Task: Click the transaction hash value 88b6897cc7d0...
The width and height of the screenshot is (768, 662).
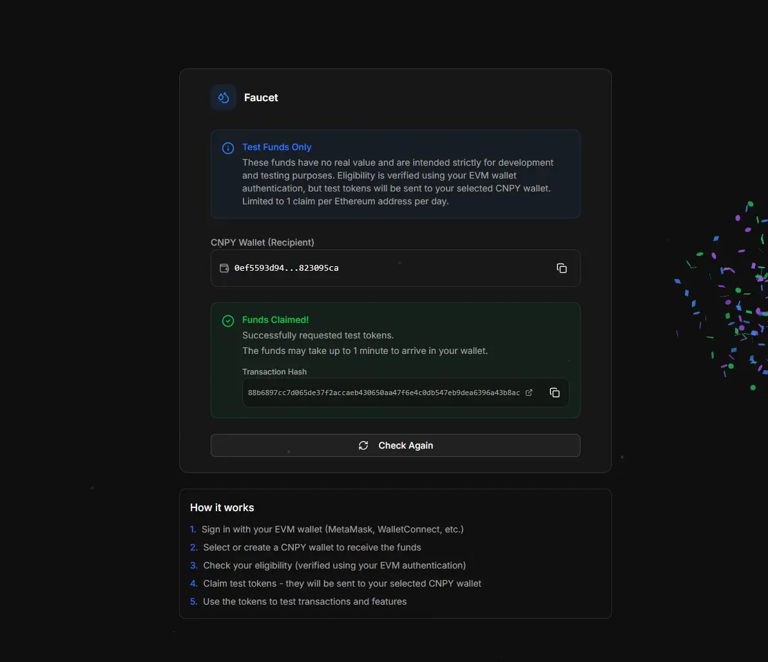Action: (383, 393)
